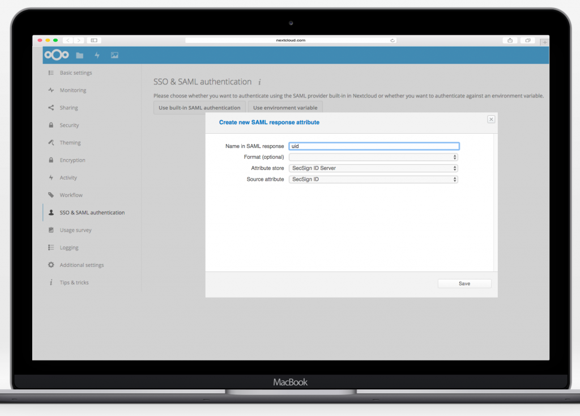580x416 pixels.
Task: Open the Attribute store dropdown
Action: 374,168
